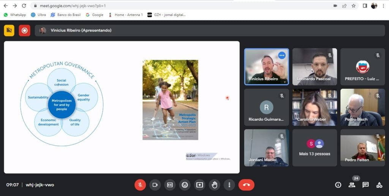Open options on Vinicius Ribeiro's video tile
Image resolution: width=389 pixels, height=196 pixels.
coord(281,55)
